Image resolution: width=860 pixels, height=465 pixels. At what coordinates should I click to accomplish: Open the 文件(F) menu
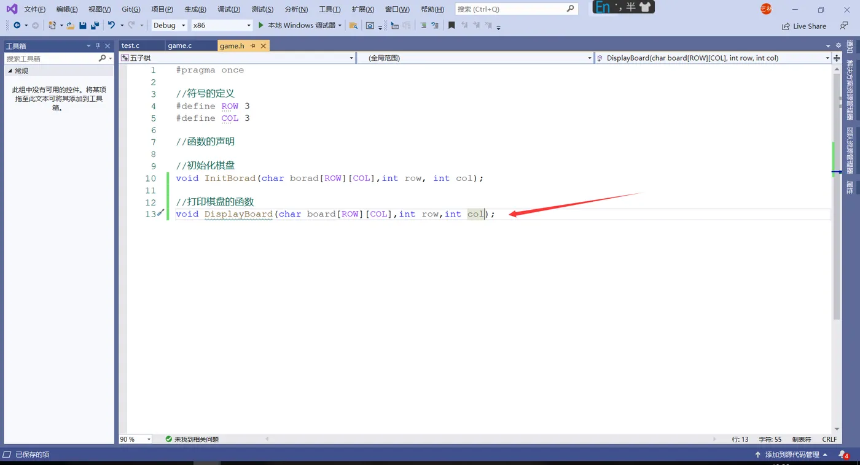pos(34,9)
